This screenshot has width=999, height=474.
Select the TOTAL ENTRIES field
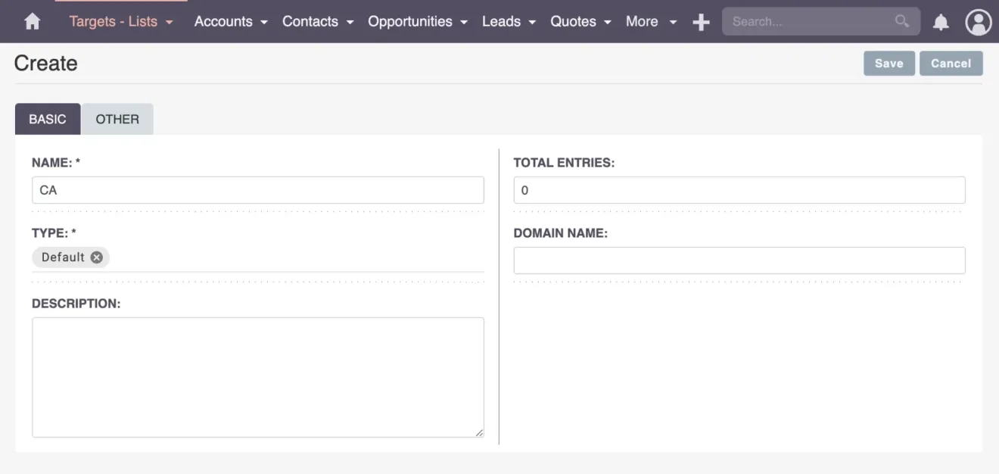tap(739, 189)
